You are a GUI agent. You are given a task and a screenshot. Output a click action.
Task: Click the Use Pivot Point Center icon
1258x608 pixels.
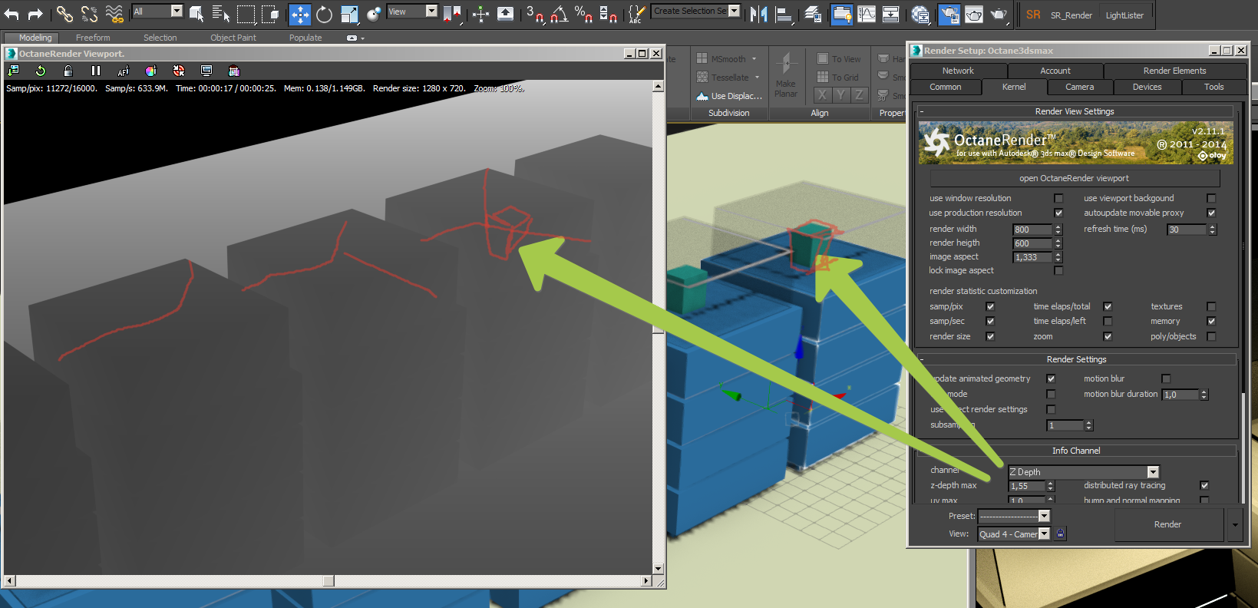pyautogui.click(x=452, y=14)
